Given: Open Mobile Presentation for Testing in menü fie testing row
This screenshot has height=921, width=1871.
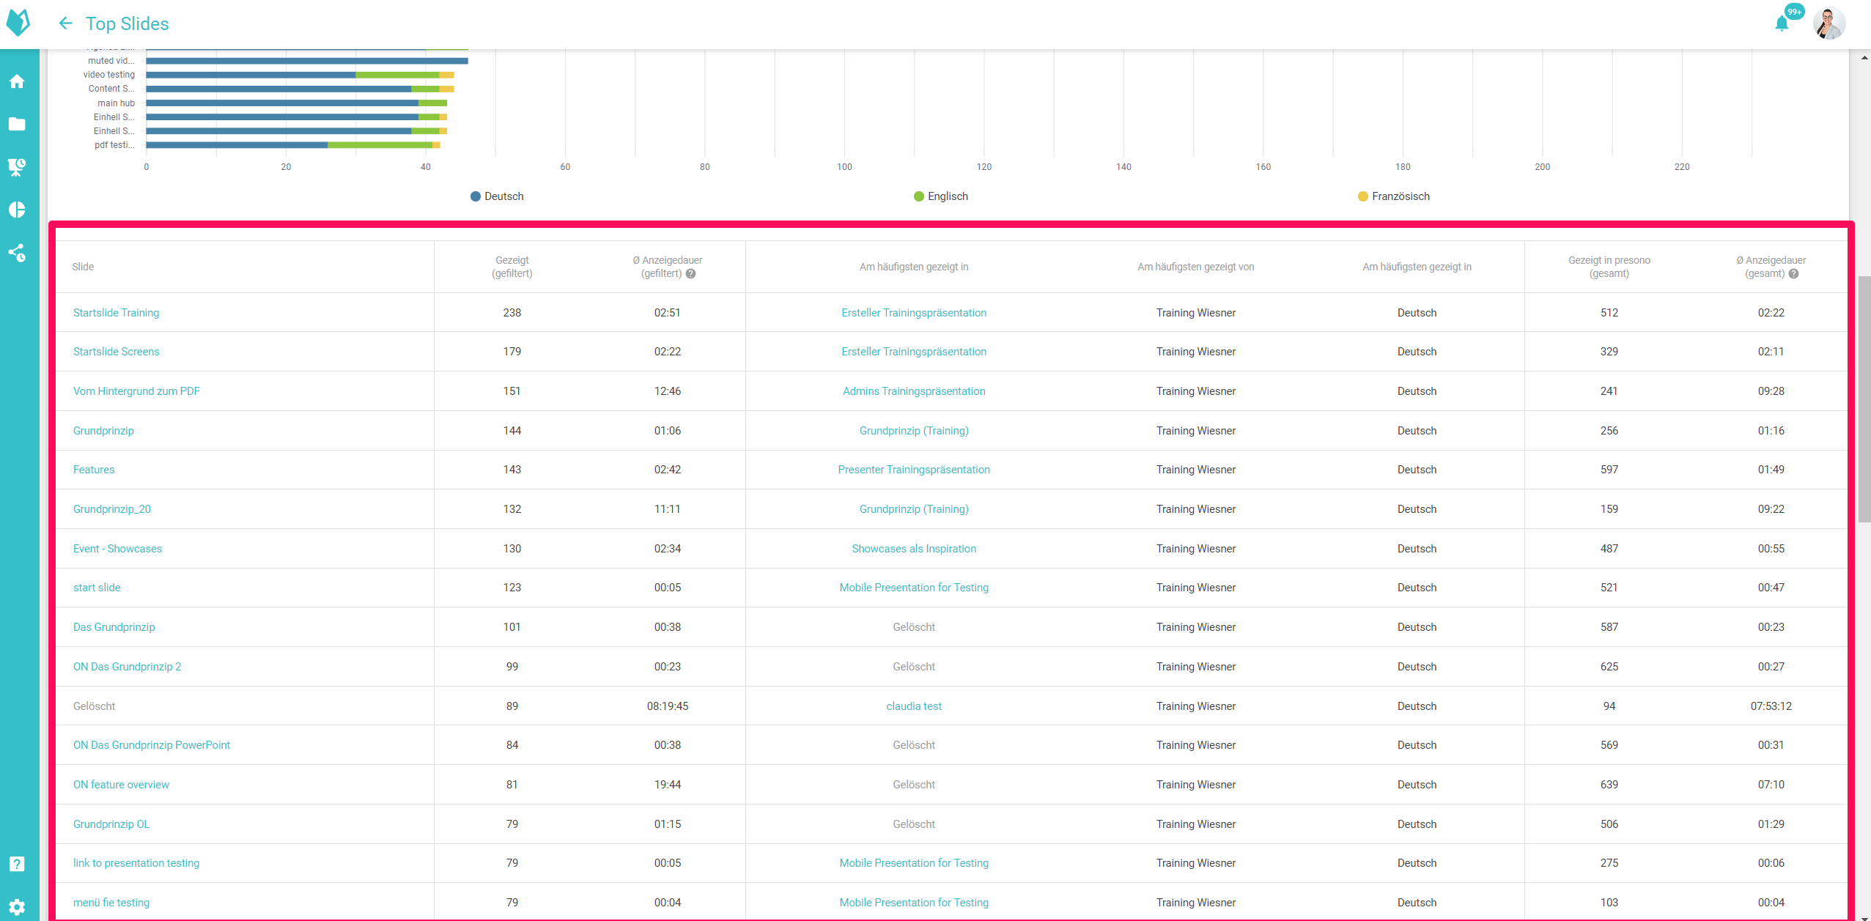Looking at the screenshot, I should pos(914,903).
